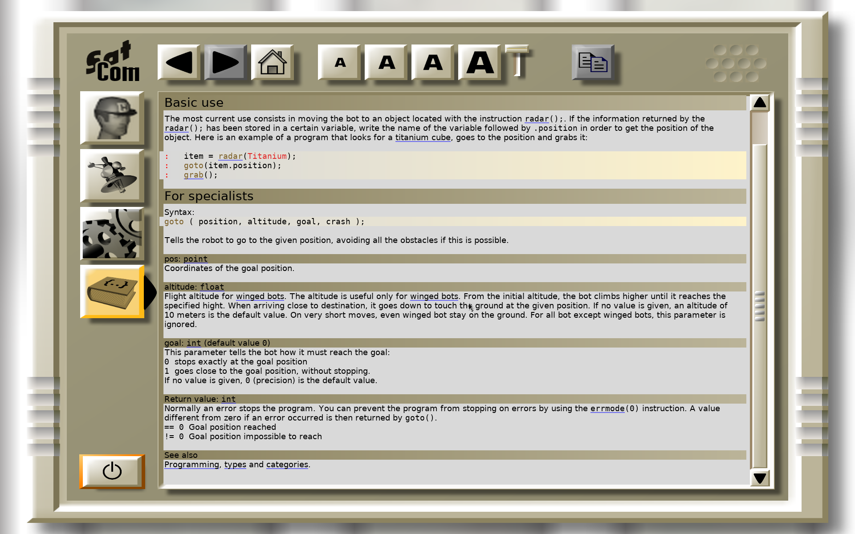Follow the errmode link
855x534 pixels.
pos(607,409)
